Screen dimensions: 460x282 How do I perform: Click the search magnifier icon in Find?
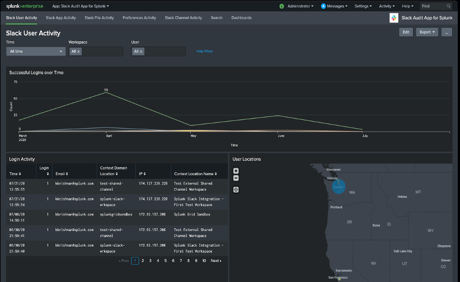[449, 6]
